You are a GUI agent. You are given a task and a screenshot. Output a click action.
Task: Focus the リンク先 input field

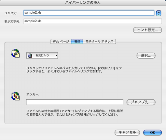89,13
